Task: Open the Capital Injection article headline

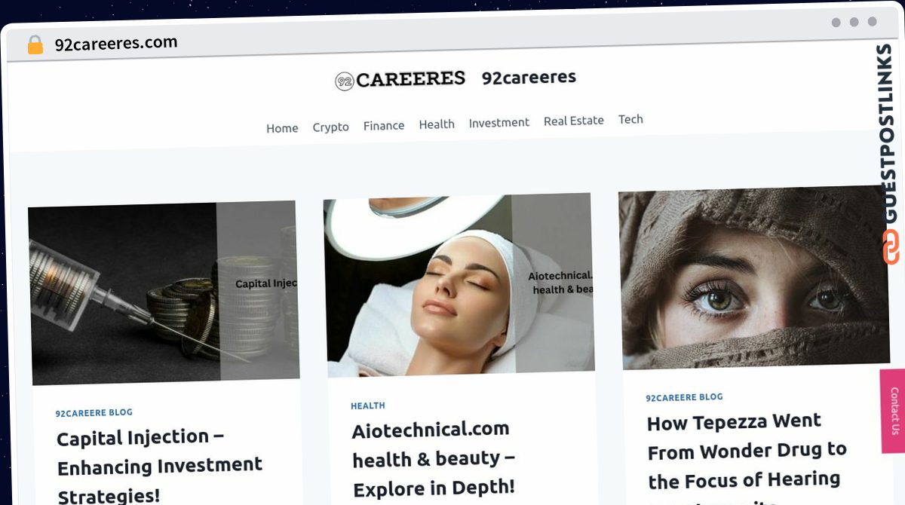Action: (160, 467)
